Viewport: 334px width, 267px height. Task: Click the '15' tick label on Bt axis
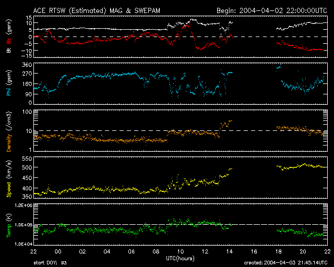click(x=29, y=17)
